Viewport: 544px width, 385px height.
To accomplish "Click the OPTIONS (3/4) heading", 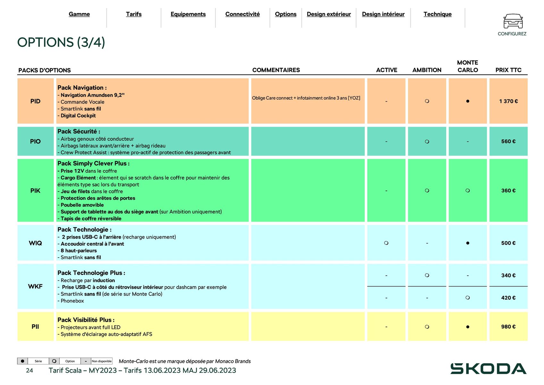I will pyautogui.click(x=61, y=42).
